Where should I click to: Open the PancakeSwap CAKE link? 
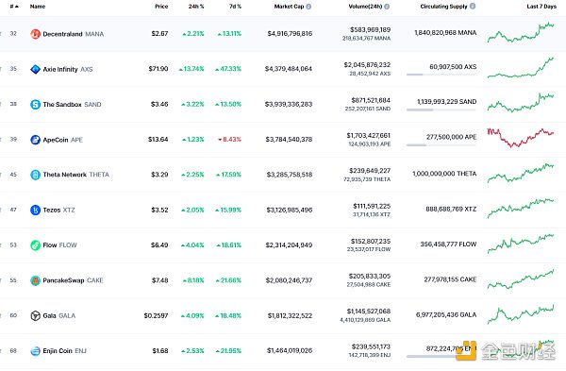click(x=73, y=280)
